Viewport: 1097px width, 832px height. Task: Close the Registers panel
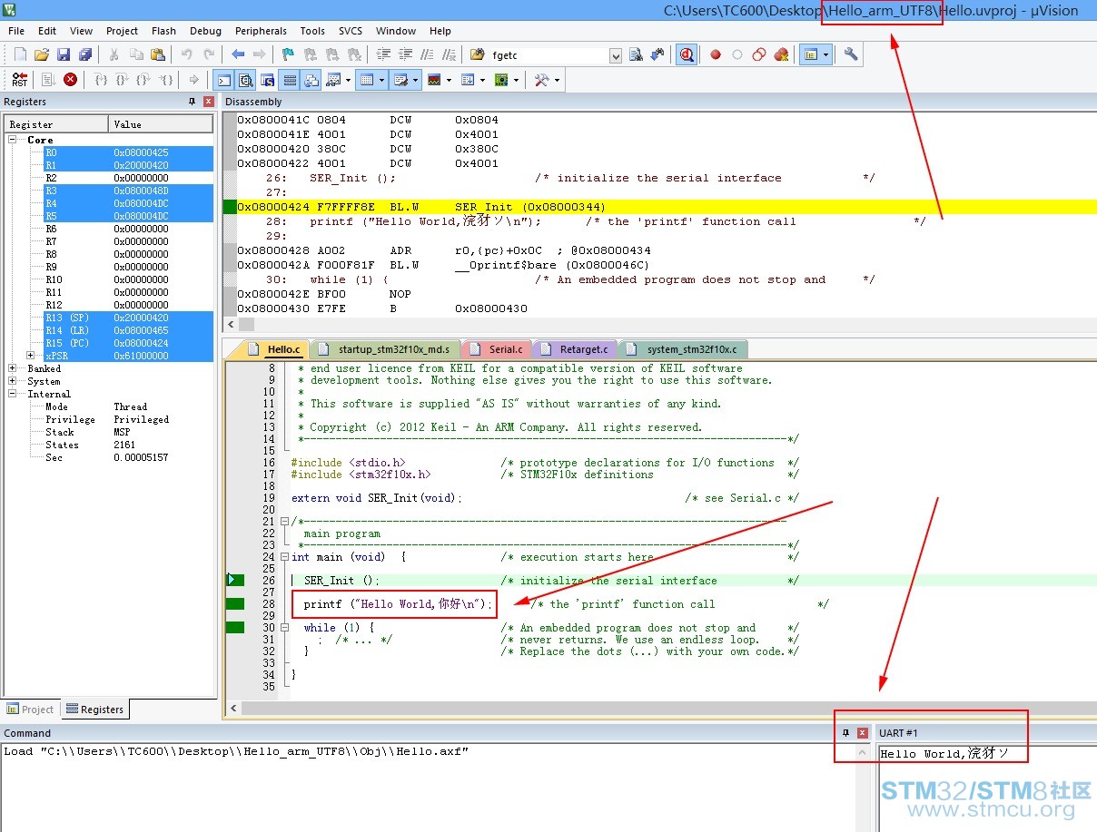pos(209,102)
